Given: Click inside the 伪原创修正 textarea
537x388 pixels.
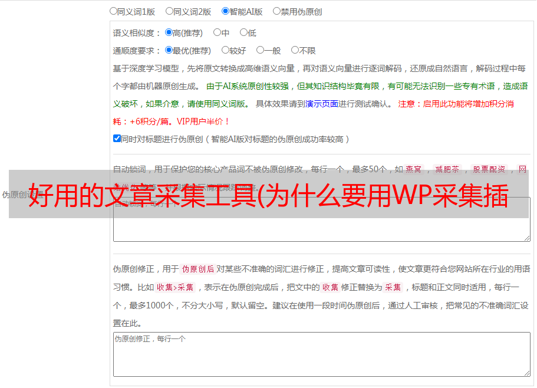Looking at the screenshot, I should (x=322, y=354).
